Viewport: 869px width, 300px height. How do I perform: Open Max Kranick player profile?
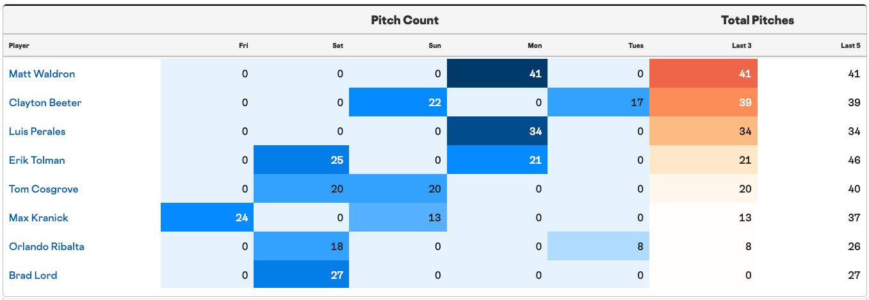coord(38,217)
